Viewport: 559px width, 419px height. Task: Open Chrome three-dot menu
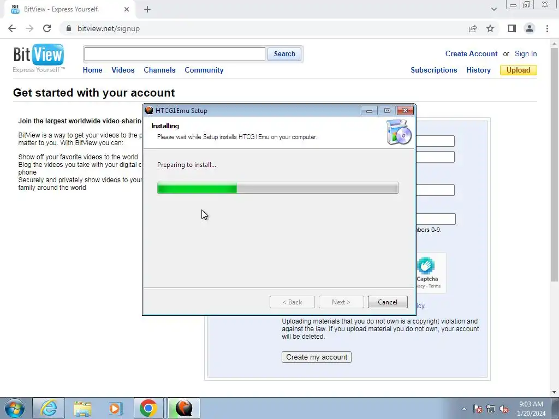(x=547, y=28)
